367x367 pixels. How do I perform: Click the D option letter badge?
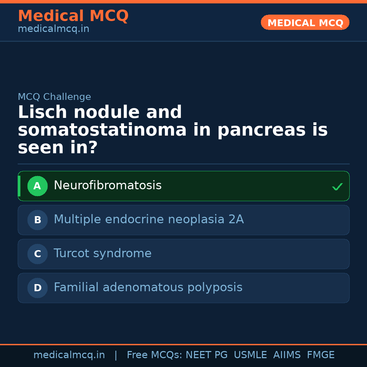(37, 288)
